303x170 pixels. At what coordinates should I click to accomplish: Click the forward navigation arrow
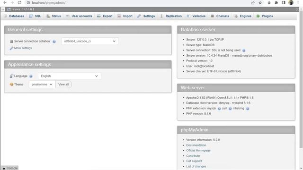click(x=12, y=2)
